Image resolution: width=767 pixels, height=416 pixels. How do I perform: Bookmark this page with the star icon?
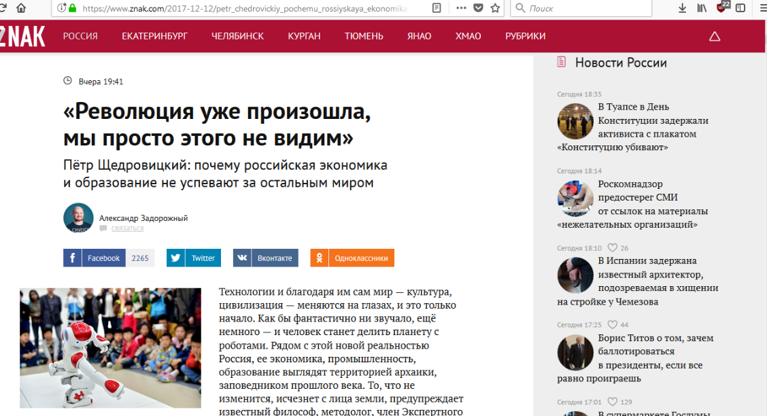[x=495, y=8]
